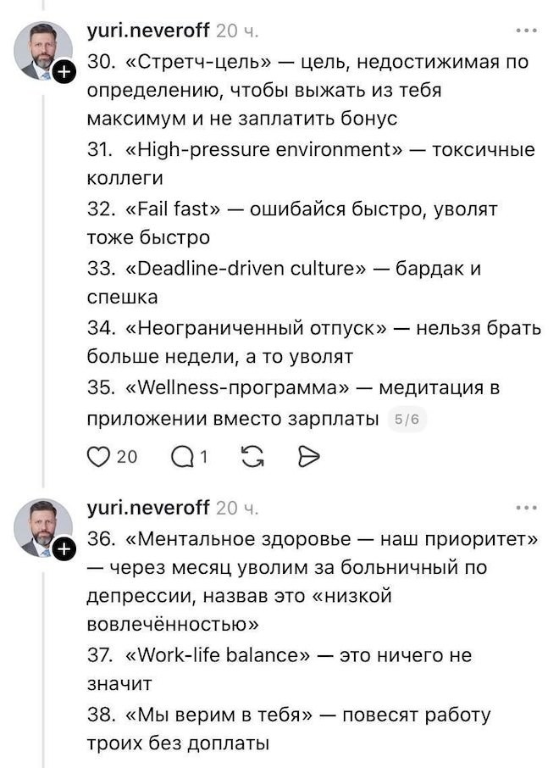The width and height of the screenshot is (559, 768).
Task: Click the 5/6 thread part badge
Action: [407, 420]
